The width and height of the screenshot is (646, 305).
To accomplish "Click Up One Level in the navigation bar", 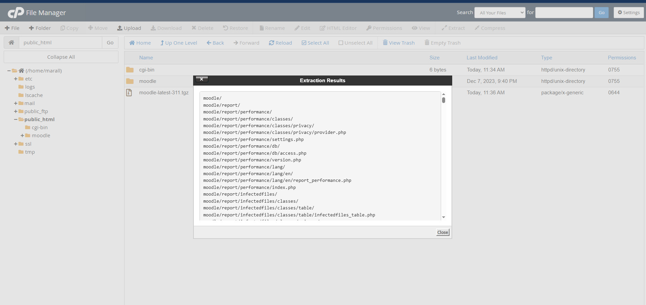I will point(178,43).
